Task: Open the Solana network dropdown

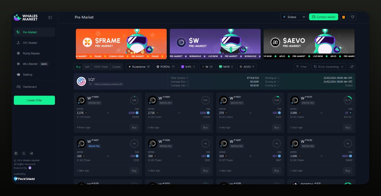Action: click(x=294, y=17)
